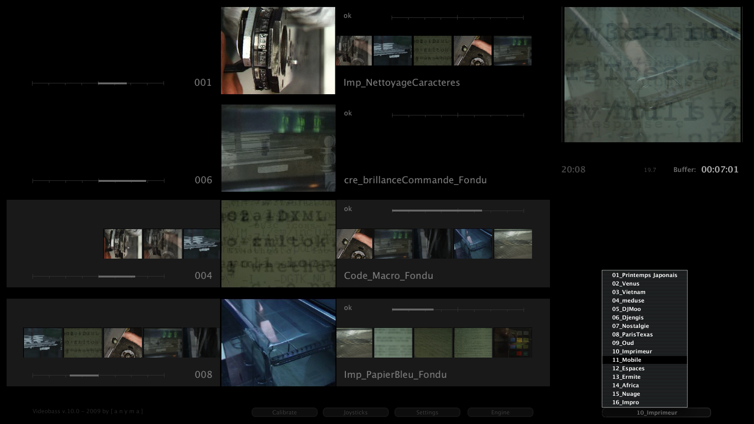
Task: Select the Imp_PapierBleu_Fondu clip preview
Action: point(278,342)
